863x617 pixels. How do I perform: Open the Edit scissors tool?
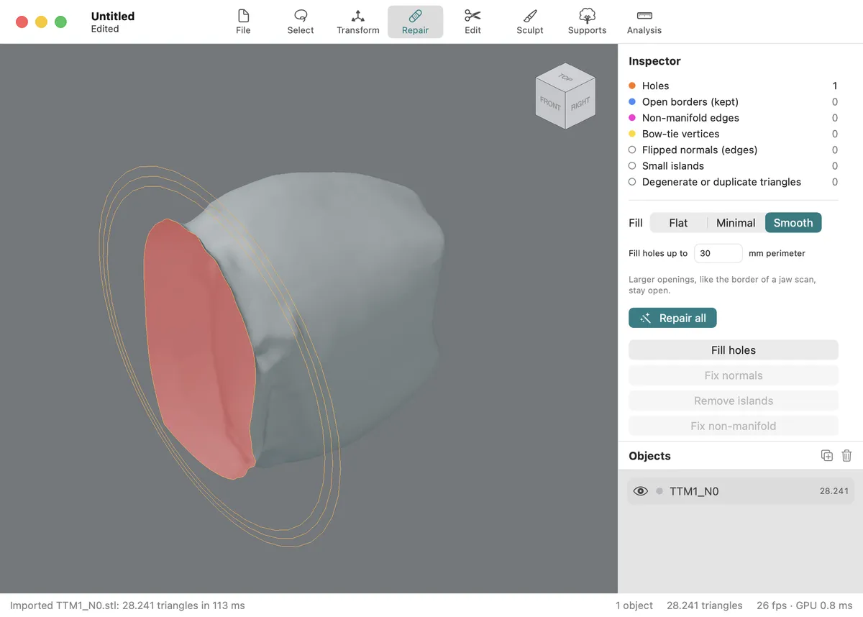pos(472,22)
